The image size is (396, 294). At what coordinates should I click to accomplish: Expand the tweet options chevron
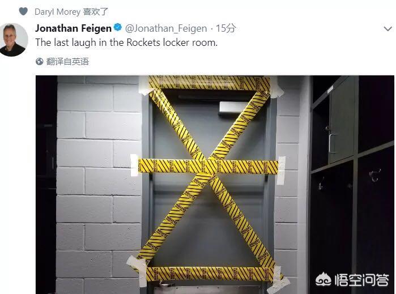pos(388,29)
